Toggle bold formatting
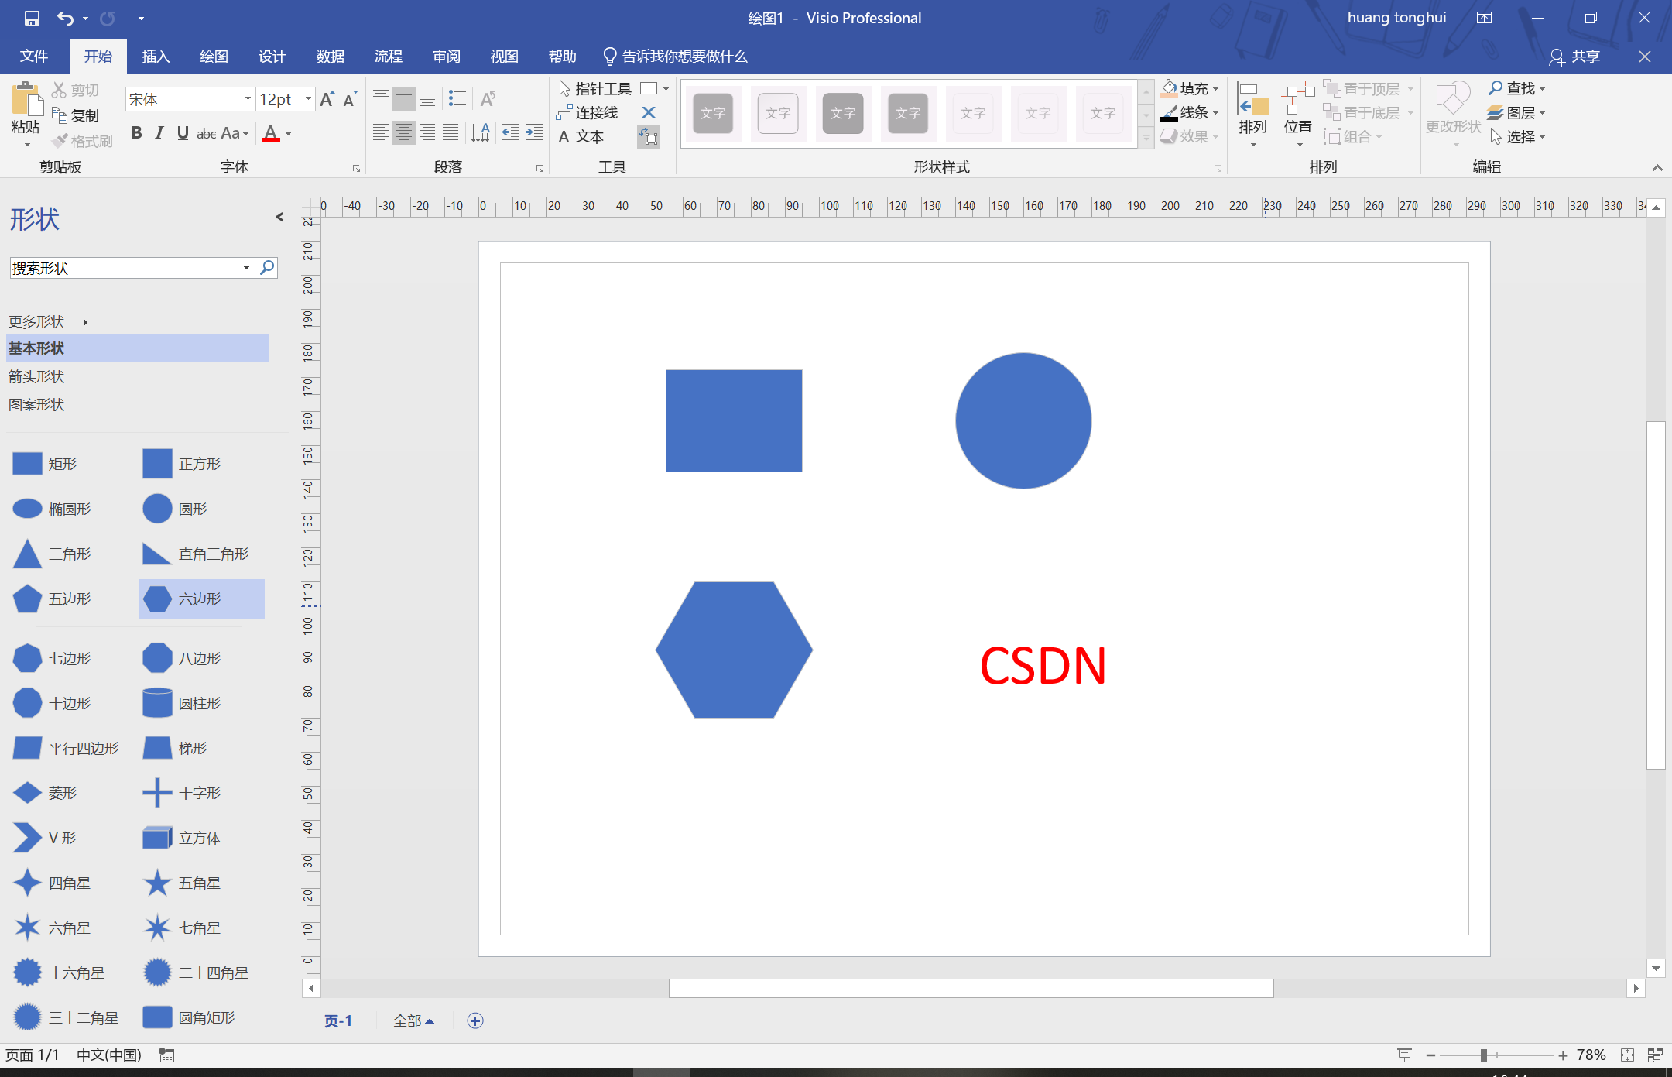The image size is (1672, 1077). 137,133
